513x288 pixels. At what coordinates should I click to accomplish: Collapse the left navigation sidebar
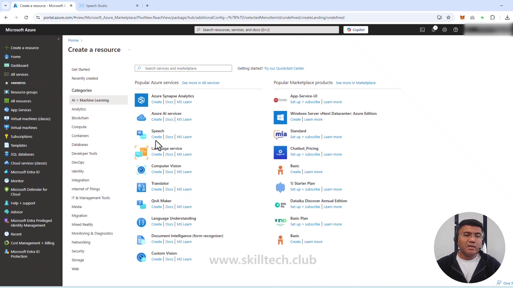point(59,39)
